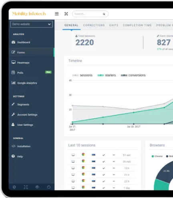This screenshot has width=173, height=198.
Task: Toggle the sessions series in legend
Action: (82, 75)
